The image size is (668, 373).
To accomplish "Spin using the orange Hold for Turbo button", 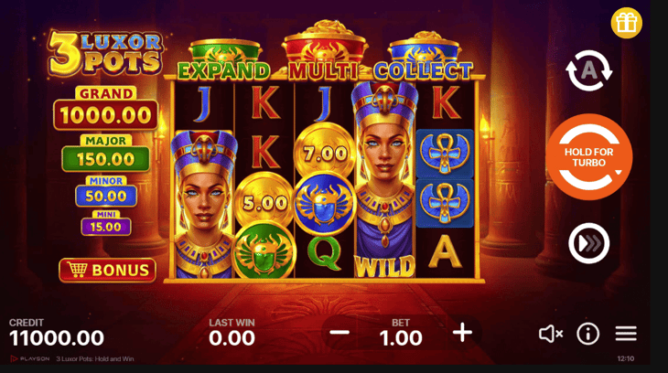I will pos(589,156).
